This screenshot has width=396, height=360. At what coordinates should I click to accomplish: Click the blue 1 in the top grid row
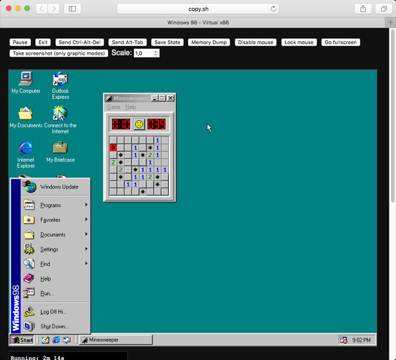(157, 140)
